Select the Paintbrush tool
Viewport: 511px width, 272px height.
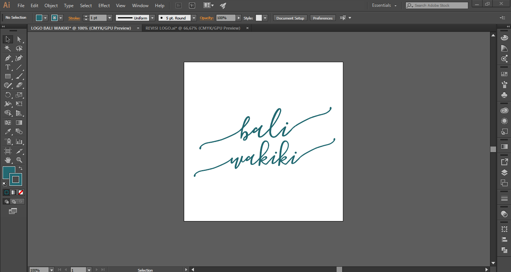click(19, 76)
